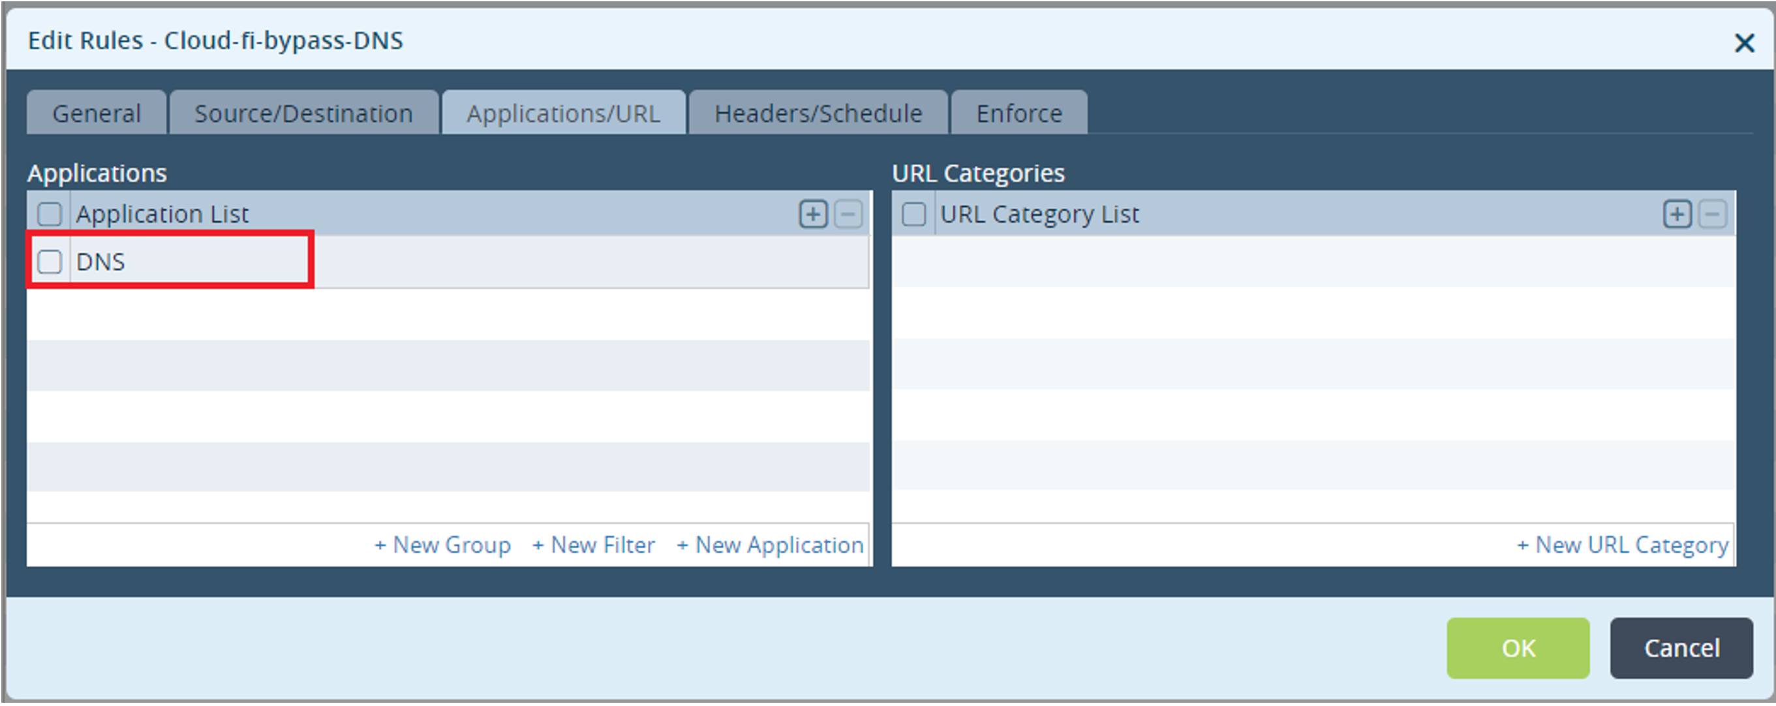Click the New Group link
This screenshot has width=1776, height=706.
coord(443,545)
